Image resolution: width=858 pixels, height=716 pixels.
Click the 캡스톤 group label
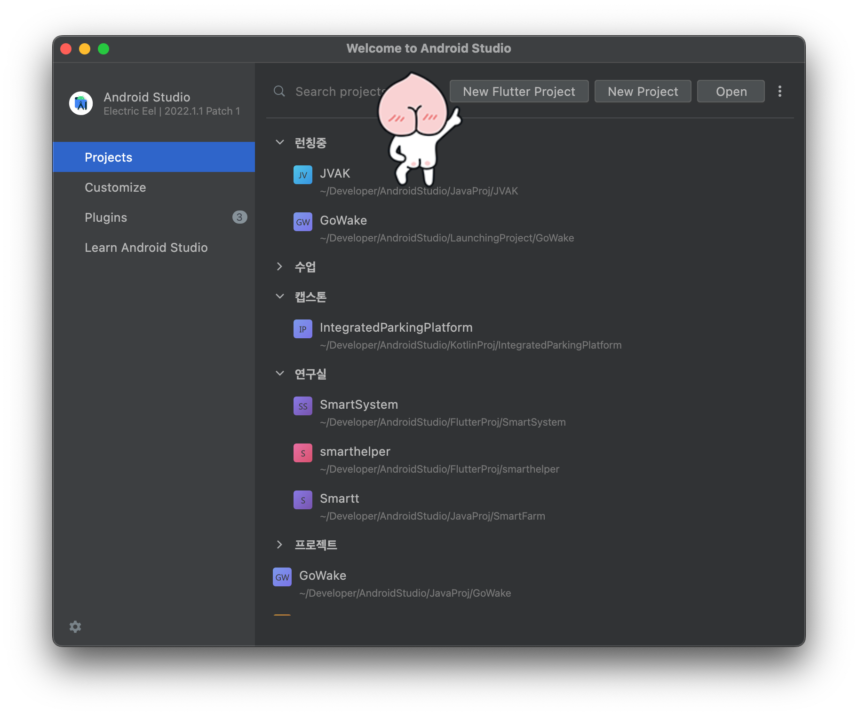[310, 296]
